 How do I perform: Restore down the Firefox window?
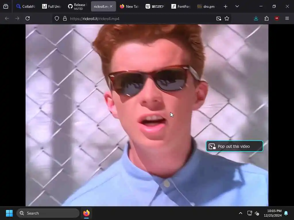274,6
